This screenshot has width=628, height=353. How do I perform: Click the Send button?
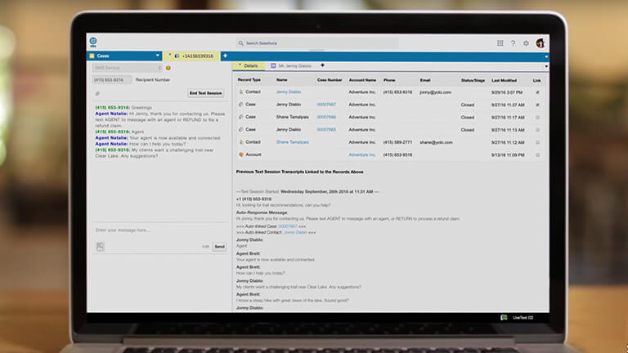[x=219, y=247]
